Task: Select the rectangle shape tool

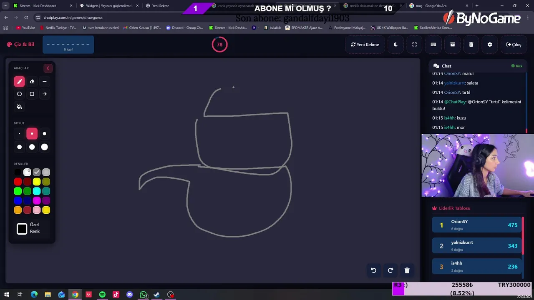Action: pos(32,94)
